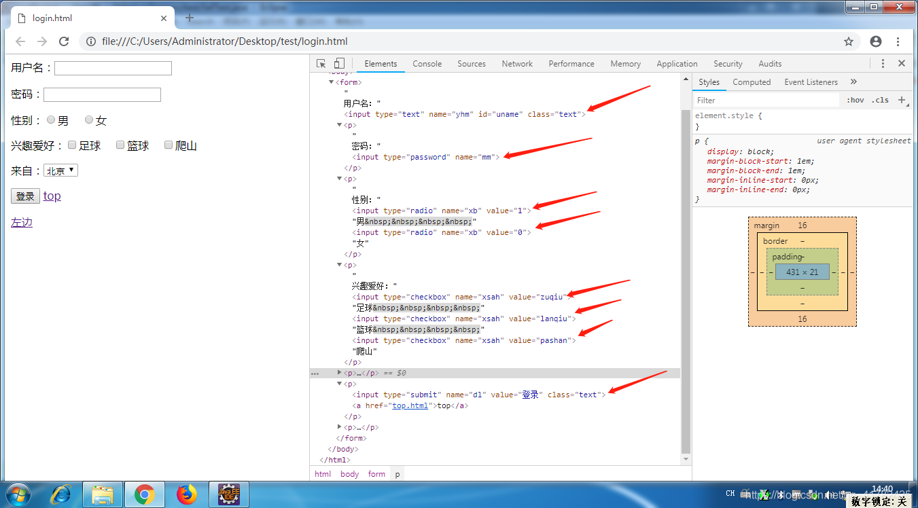
Task: Open a new tab with the plus icon
Action: click(x=190, y=18)
